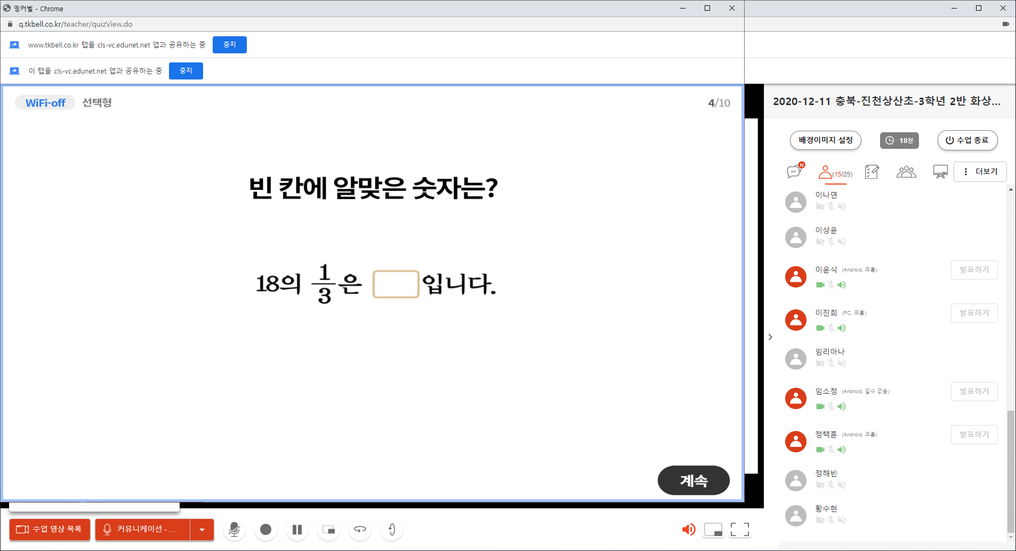1016x551 pixels.
Task: Enter fullscreen with the corner brackets icon
Action: tap(739, 529)
